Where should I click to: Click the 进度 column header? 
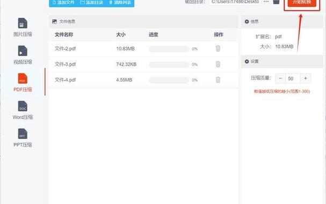point(154,34)
